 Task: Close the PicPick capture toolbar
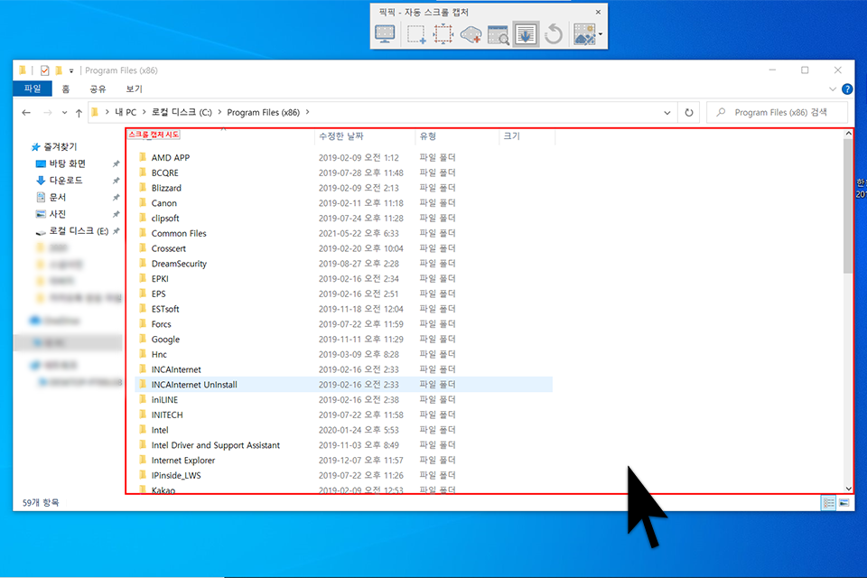tap(598, 12)
